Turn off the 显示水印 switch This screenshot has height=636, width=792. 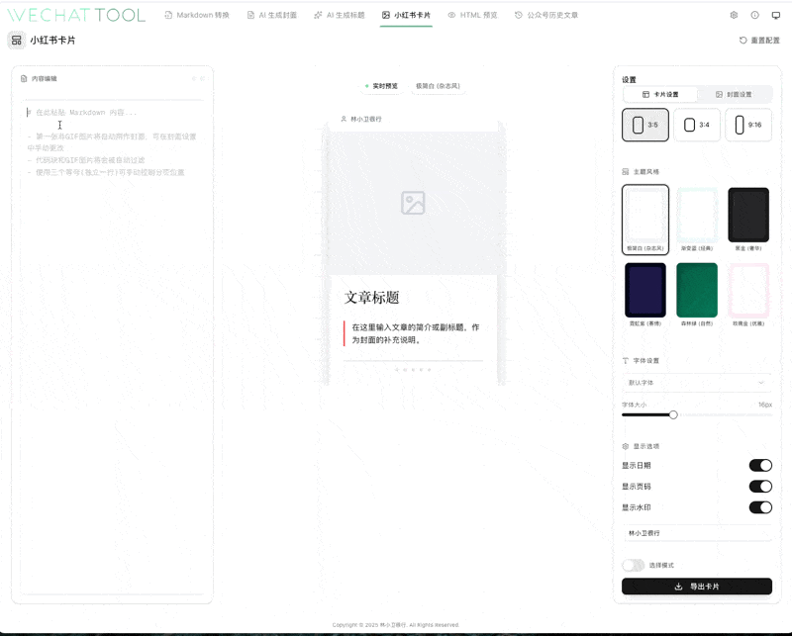[759, 507]
